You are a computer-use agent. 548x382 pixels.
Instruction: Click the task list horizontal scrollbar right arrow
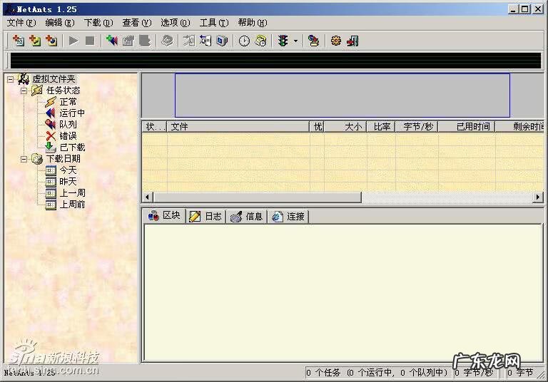[539, 197]
